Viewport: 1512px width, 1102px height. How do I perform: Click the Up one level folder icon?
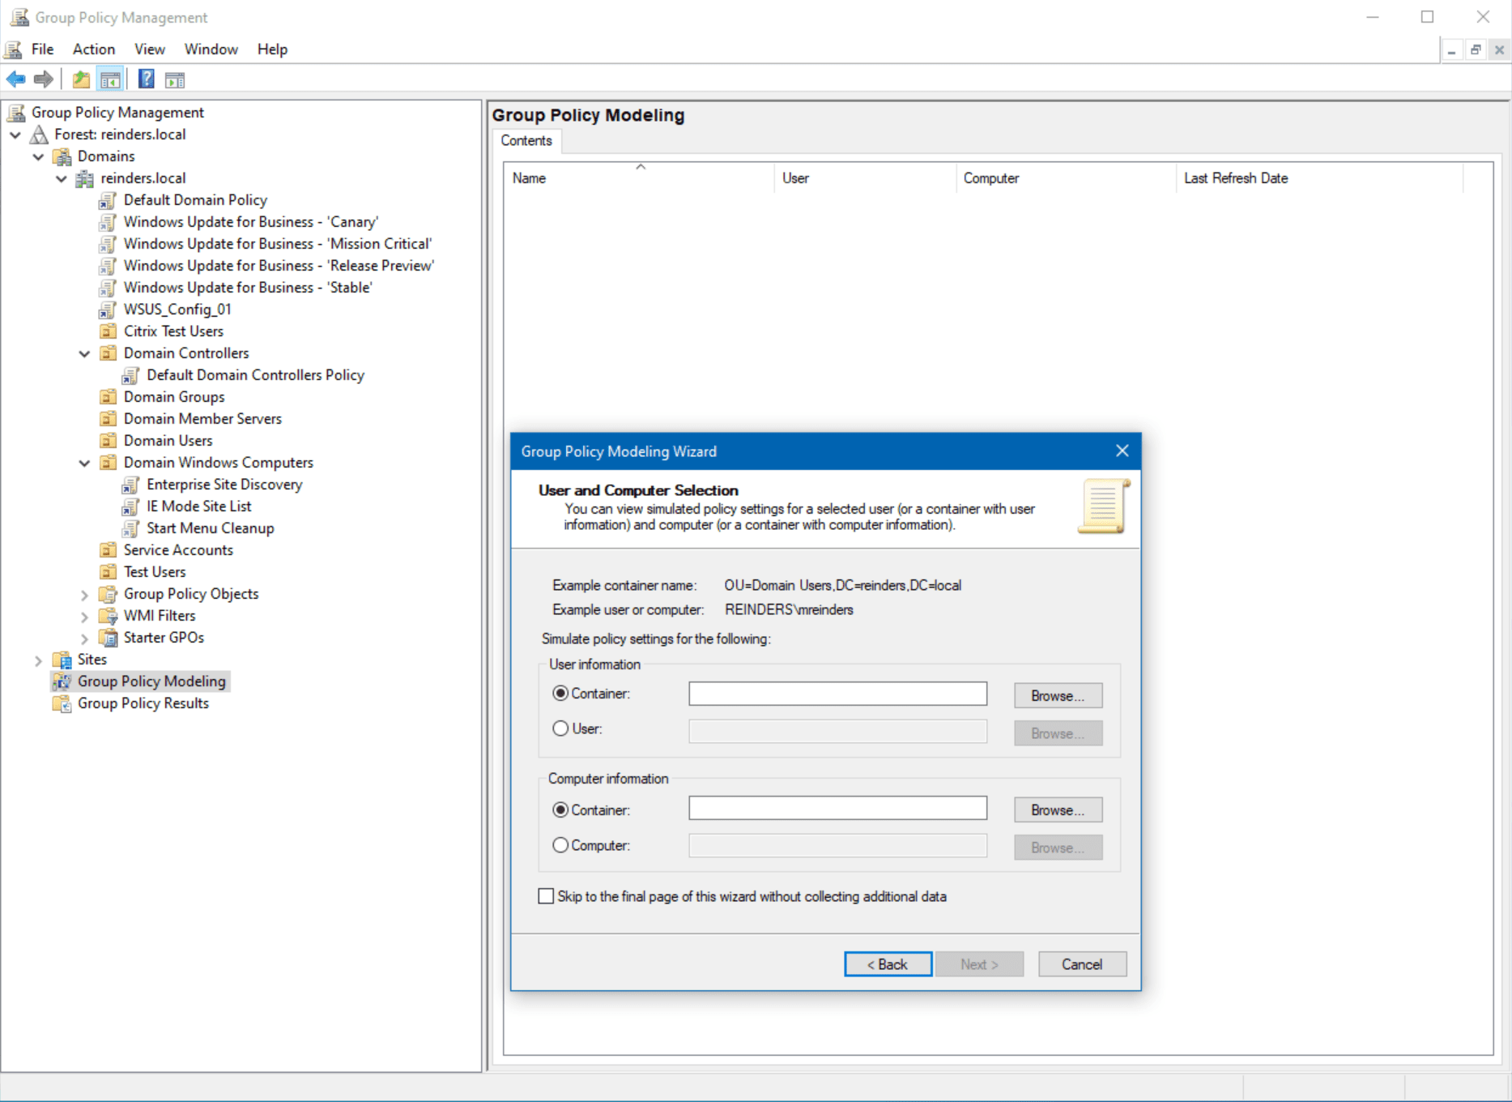(79, 79)
